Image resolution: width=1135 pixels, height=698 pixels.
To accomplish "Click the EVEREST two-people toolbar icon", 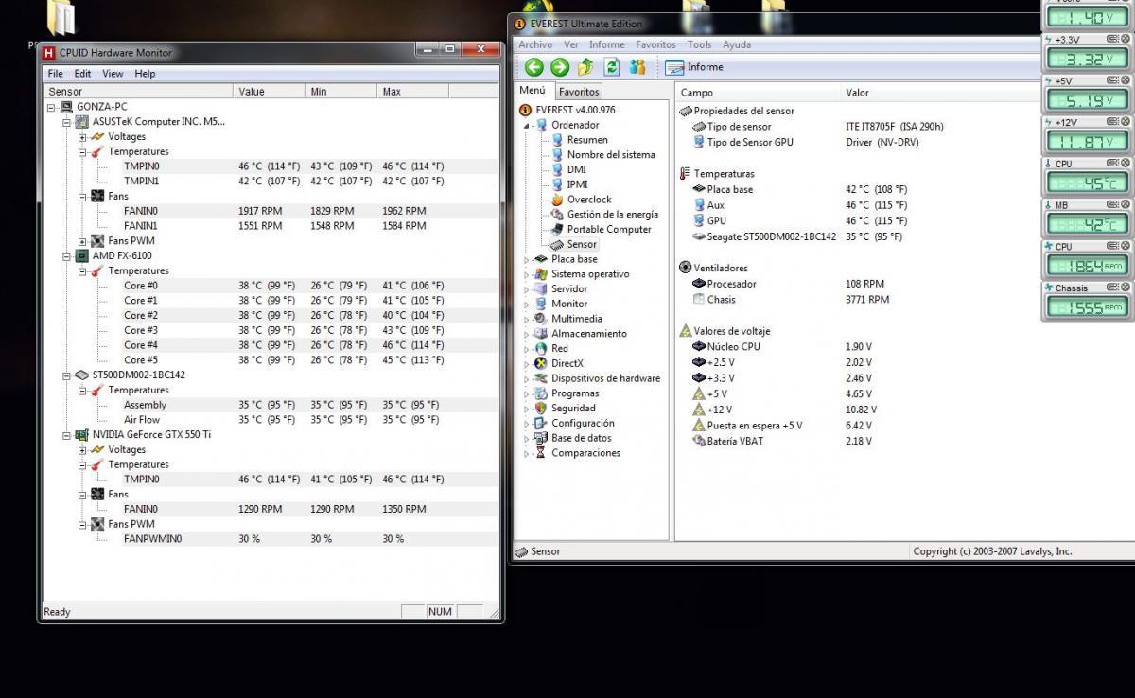I will 637,67.
